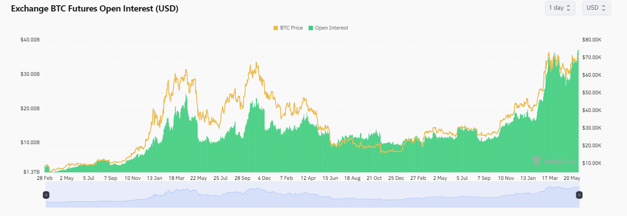Click the chevron arrows beside "1 day"

(x=568, y=8)
